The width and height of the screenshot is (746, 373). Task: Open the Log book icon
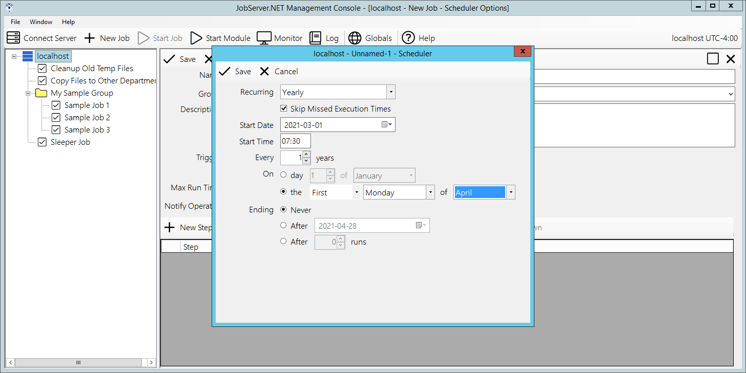point(315,38)
